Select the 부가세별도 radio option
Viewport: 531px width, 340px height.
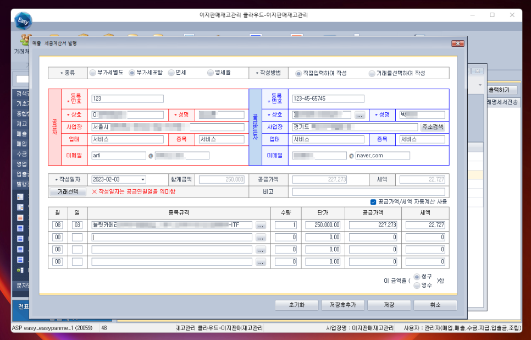(x=92, y=73)
